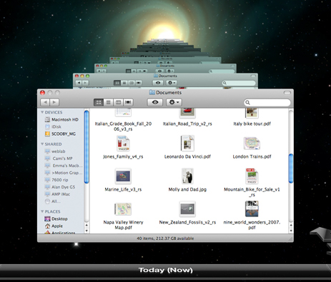Select Napa Valley Winery Map.pdf icon
The height and width of the screenshot is (282, 331).
coord(123,209)
